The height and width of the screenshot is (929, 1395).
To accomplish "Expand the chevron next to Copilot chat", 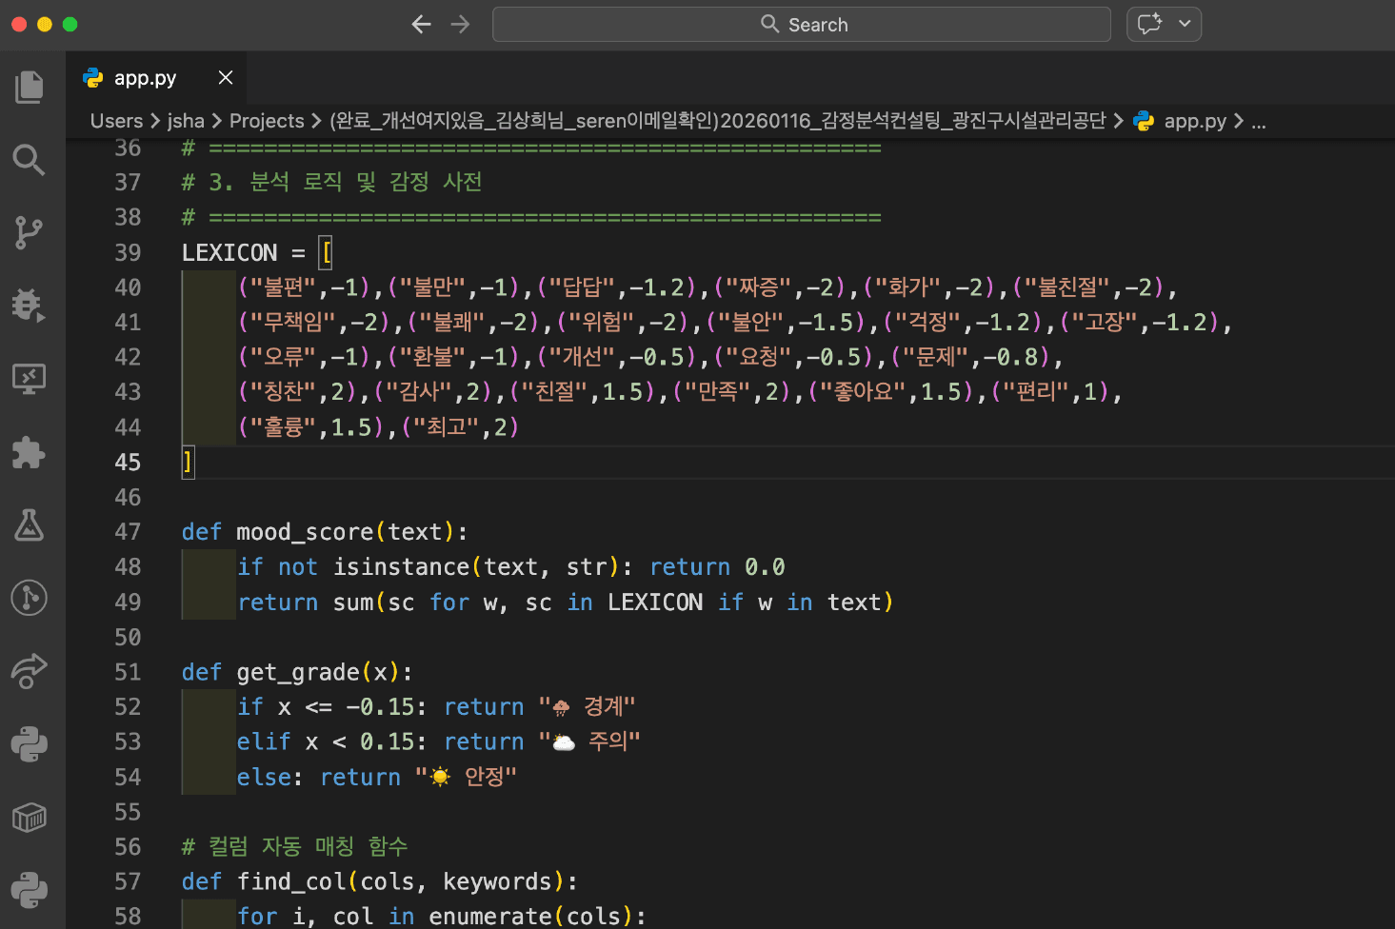I will (1185, 24).
